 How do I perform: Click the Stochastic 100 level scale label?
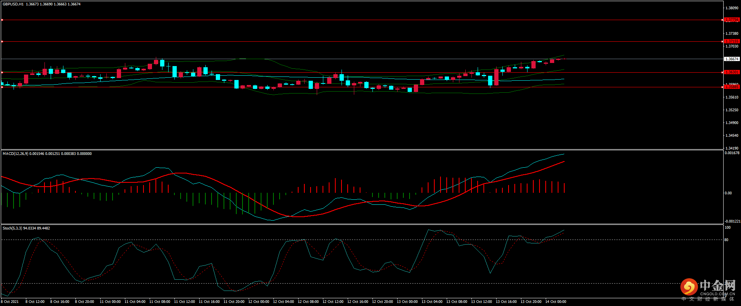tap(727, 228)
